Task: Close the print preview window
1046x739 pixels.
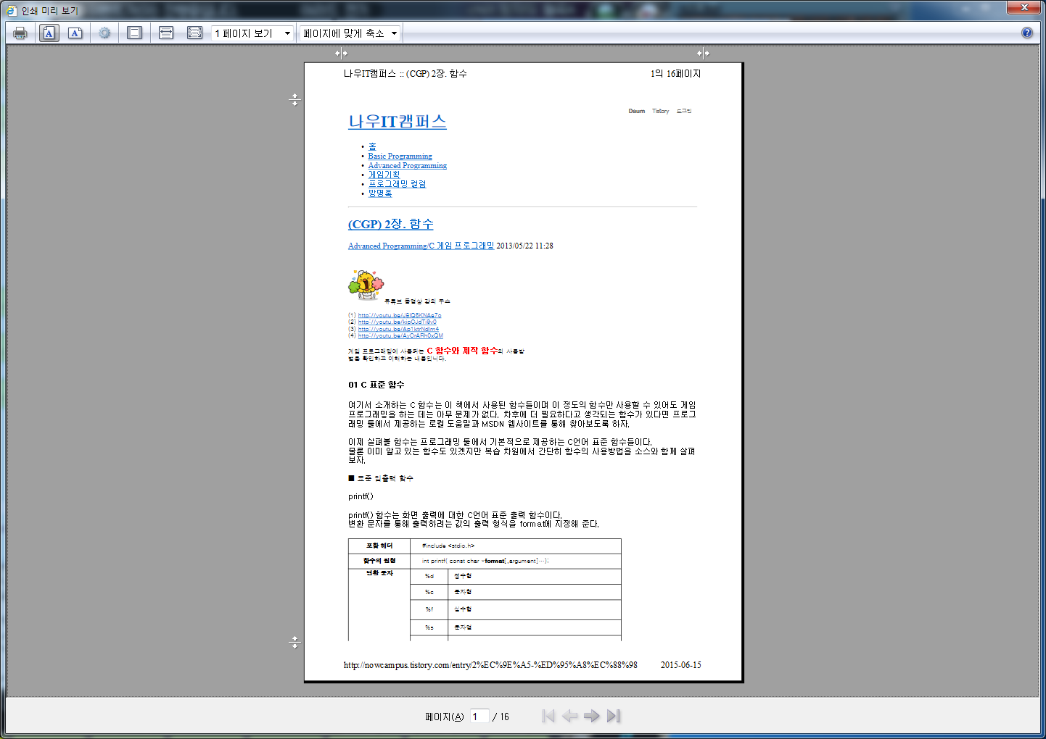Action: [x=1025, y=7]
